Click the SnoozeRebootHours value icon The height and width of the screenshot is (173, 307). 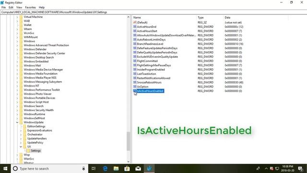(x=135, y=82)
